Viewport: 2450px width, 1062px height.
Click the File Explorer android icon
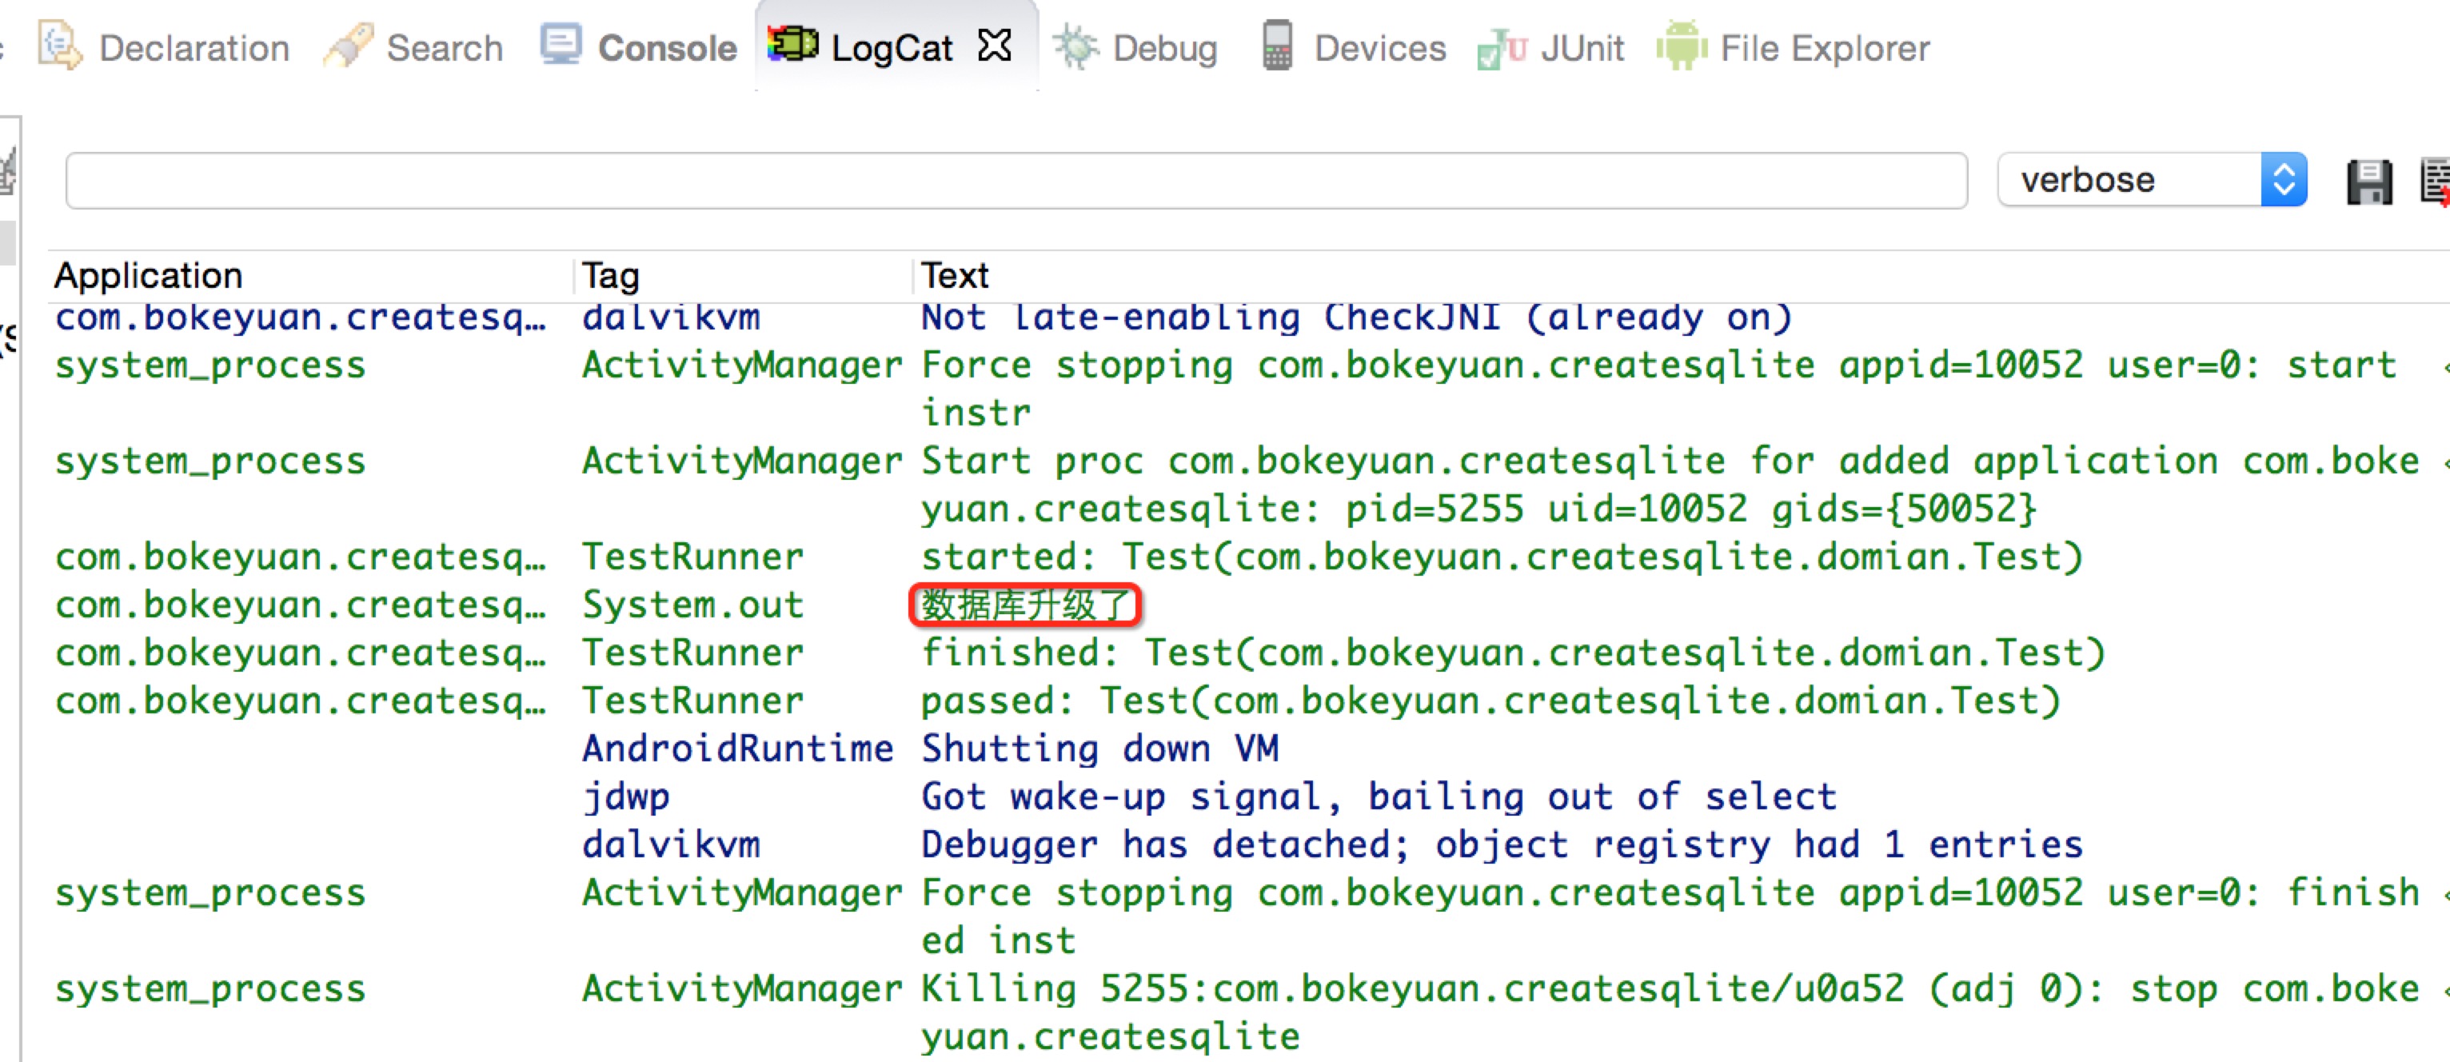tap(1681, 46)
